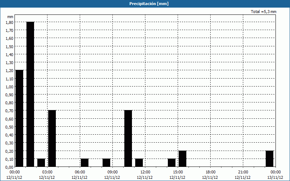Click the 1,00 y-axis label
Screen dimensions: 290x181
9,87
